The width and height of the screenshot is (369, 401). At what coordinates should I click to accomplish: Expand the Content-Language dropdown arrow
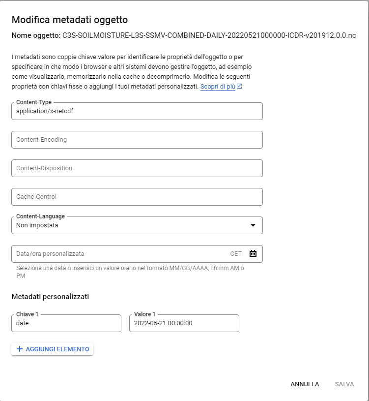[253, 225]
